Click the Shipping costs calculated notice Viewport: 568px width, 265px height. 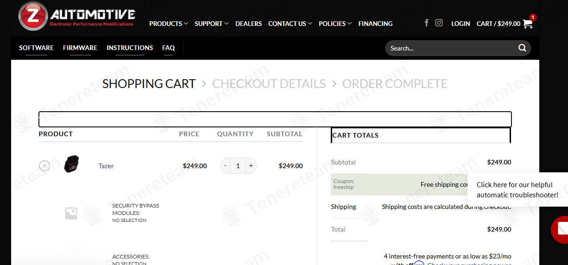point(447,207)
